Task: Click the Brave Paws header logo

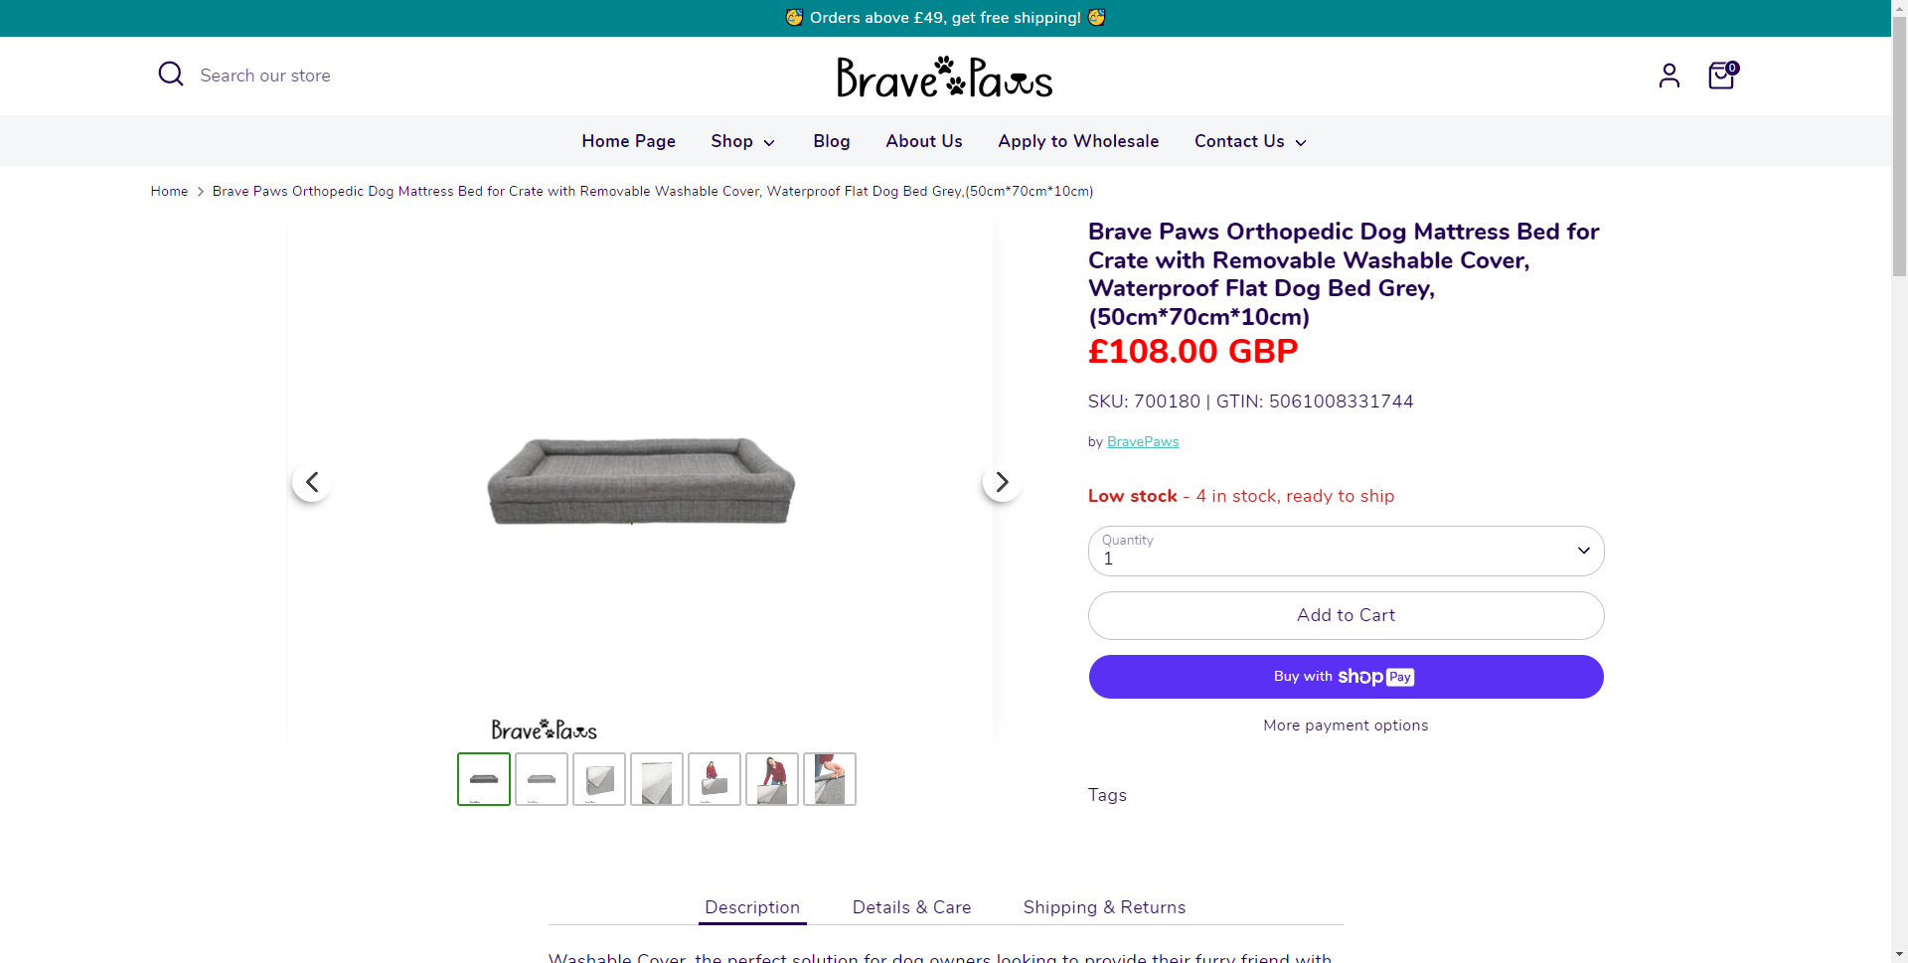Action: 944,77
